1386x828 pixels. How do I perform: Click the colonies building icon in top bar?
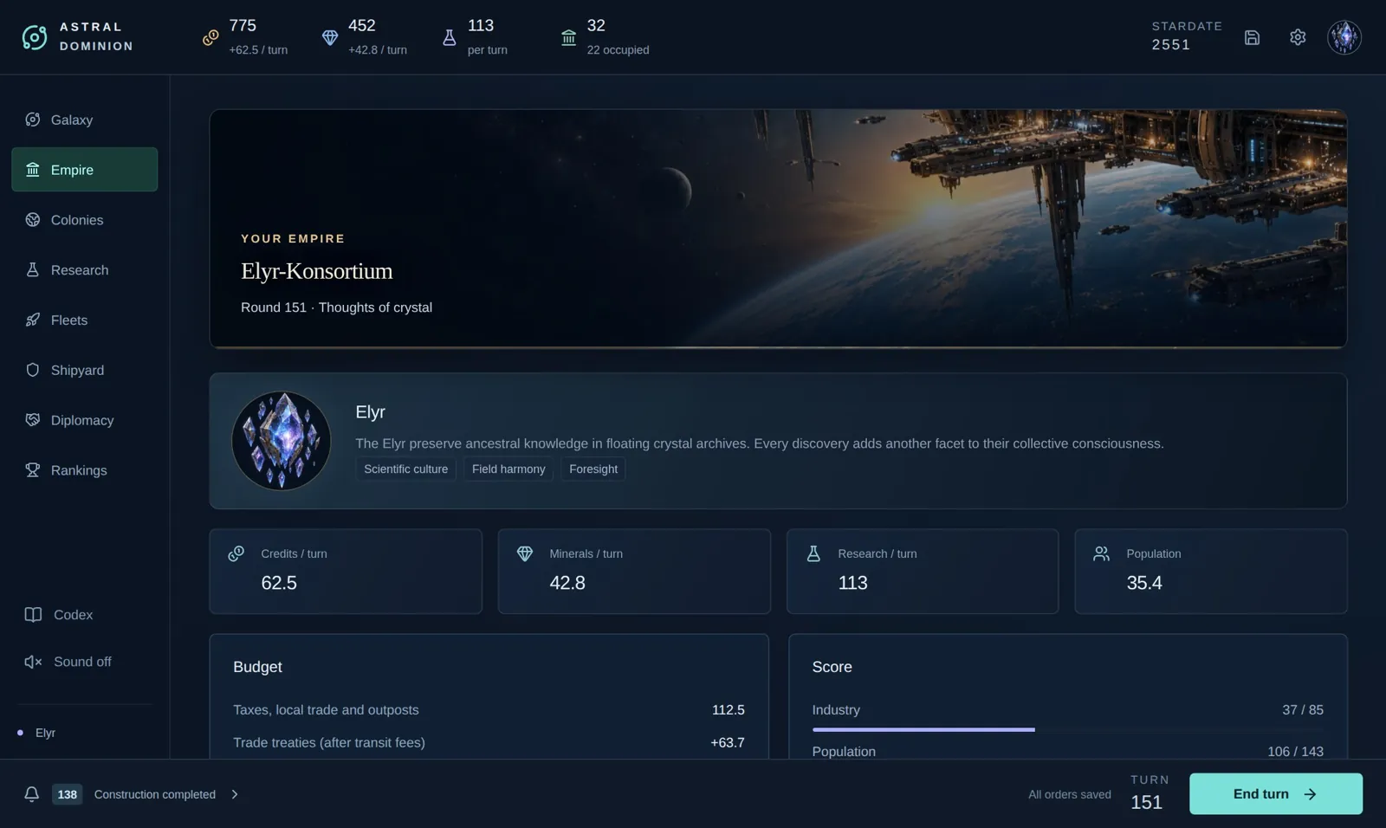[x=568, y=37]
